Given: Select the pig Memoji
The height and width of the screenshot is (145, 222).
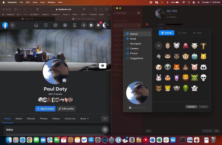Looking at the screenshot, I should pos(194,67).
